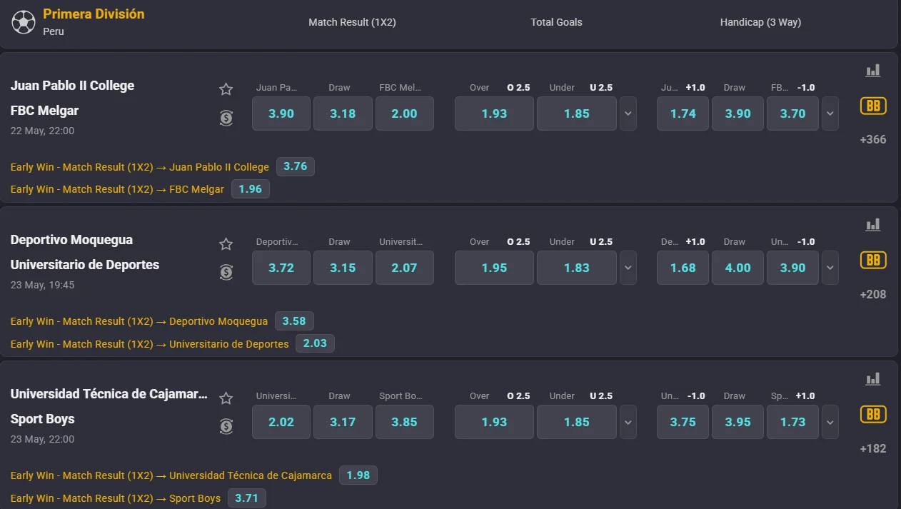
Task: Toggle favorite star for Deportivo Moquegua match
Action: [226, 244]
